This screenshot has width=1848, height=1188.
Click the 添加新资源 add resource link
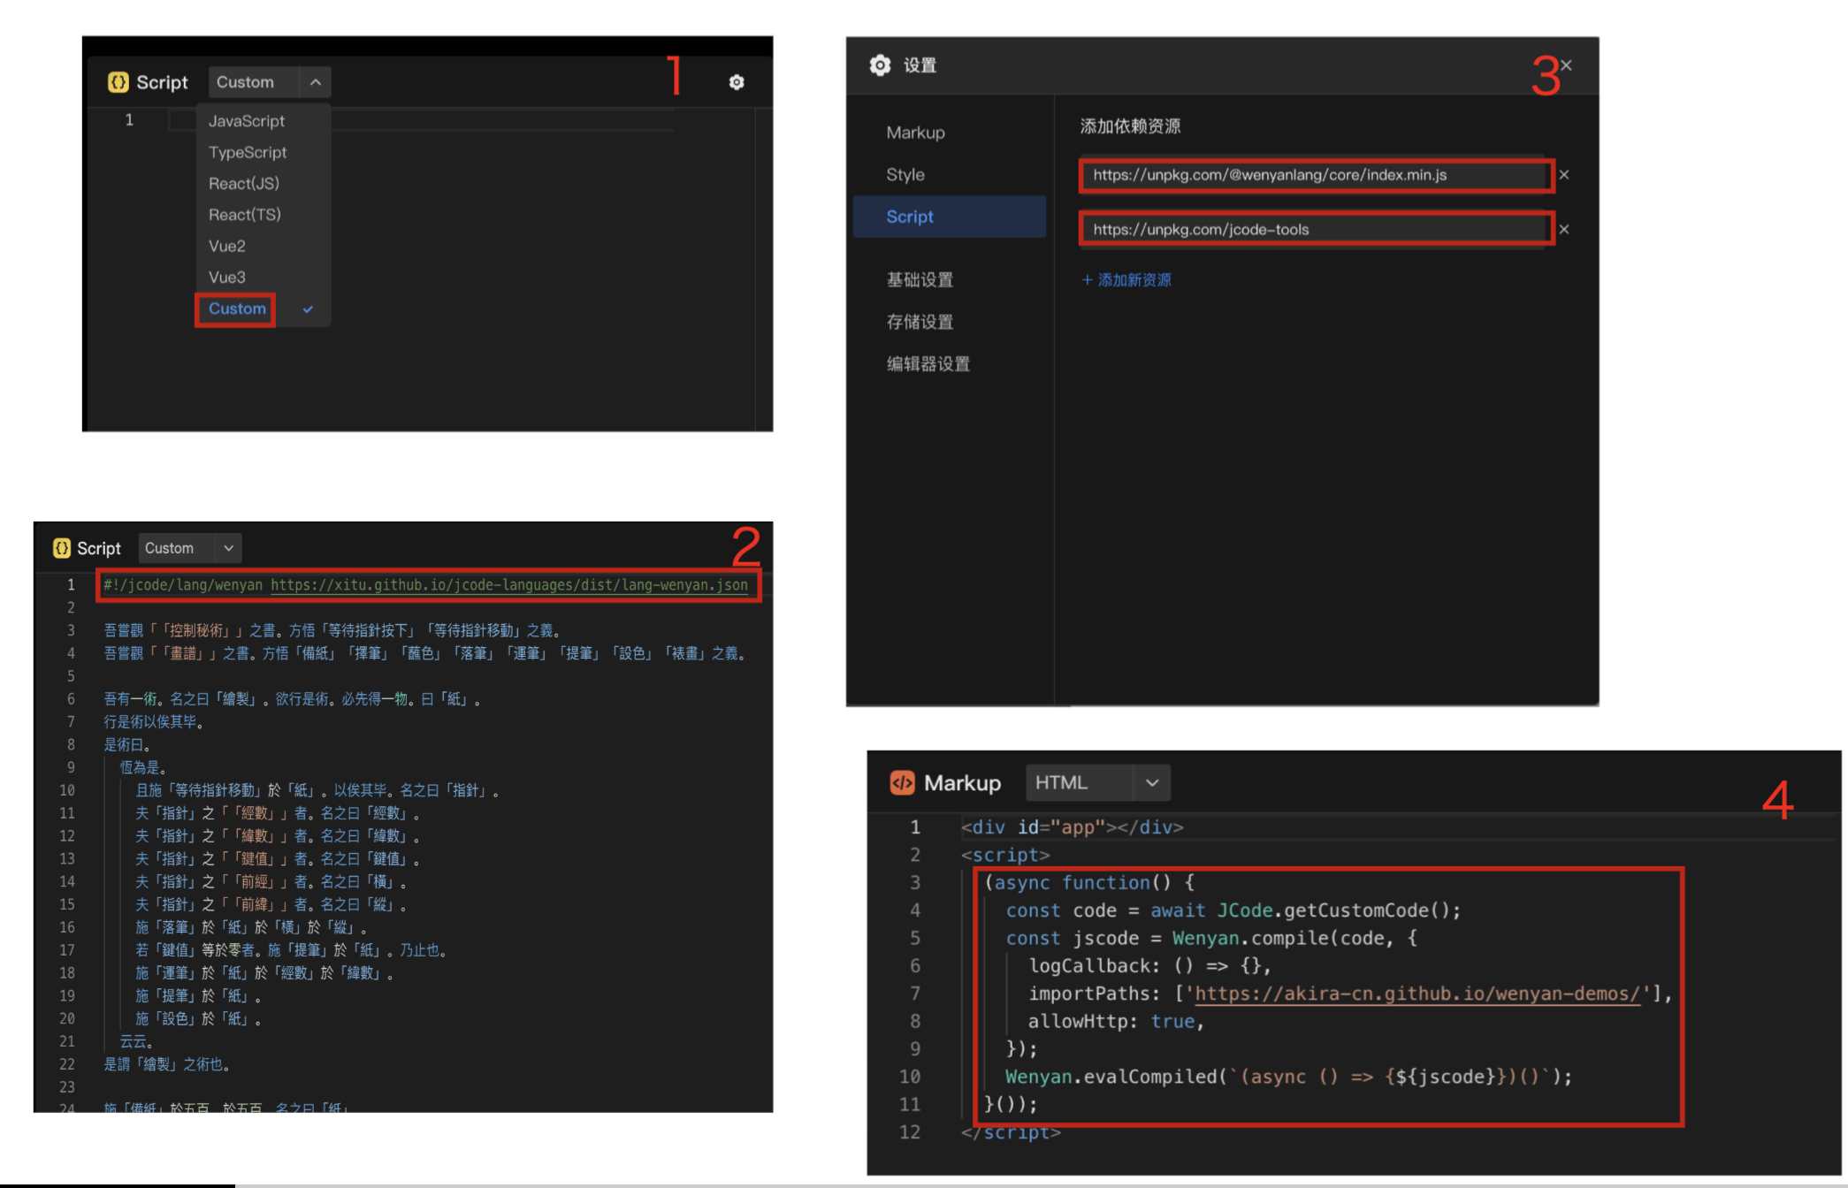[x=1126, y=280]
